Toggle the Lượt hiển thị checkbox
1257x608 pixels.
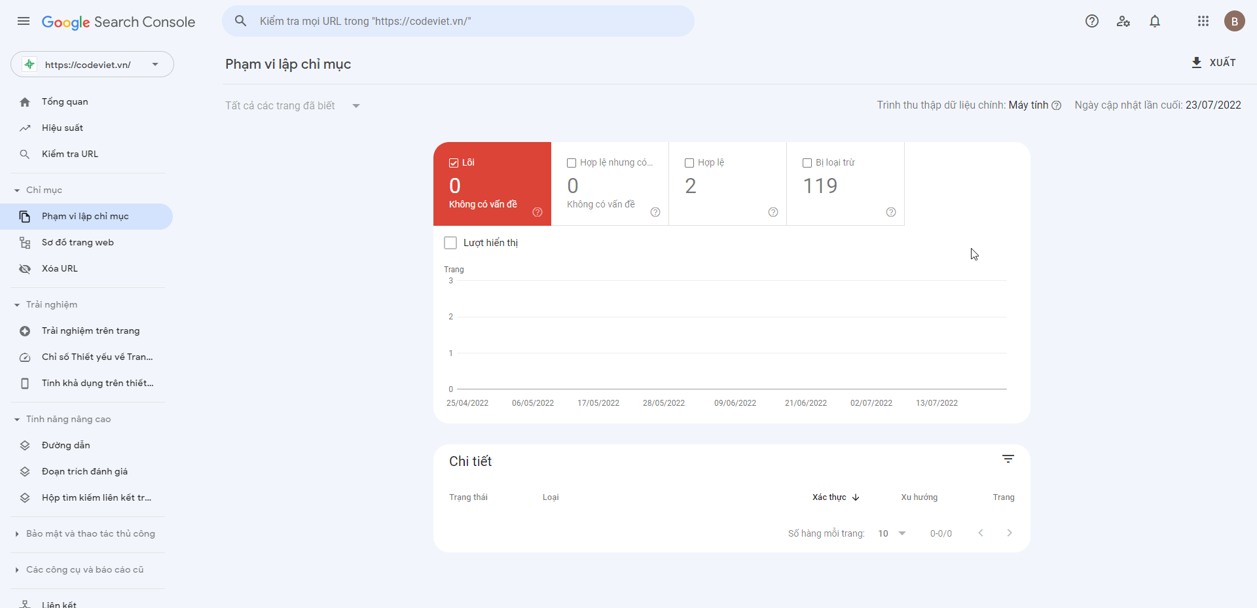tap(450, 243)
